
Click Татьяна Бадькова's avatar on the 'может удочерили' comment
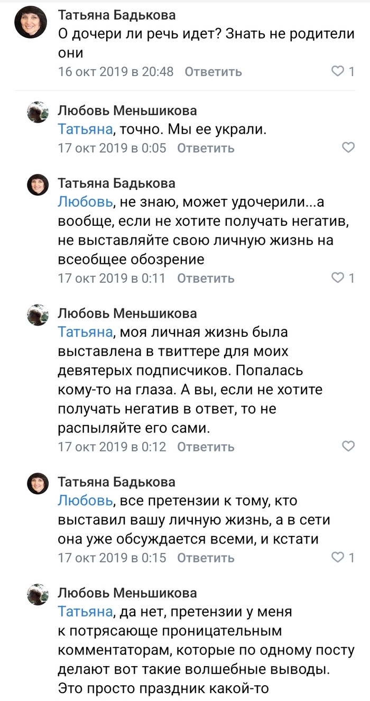pyautogui.click(x=38, y=184)
